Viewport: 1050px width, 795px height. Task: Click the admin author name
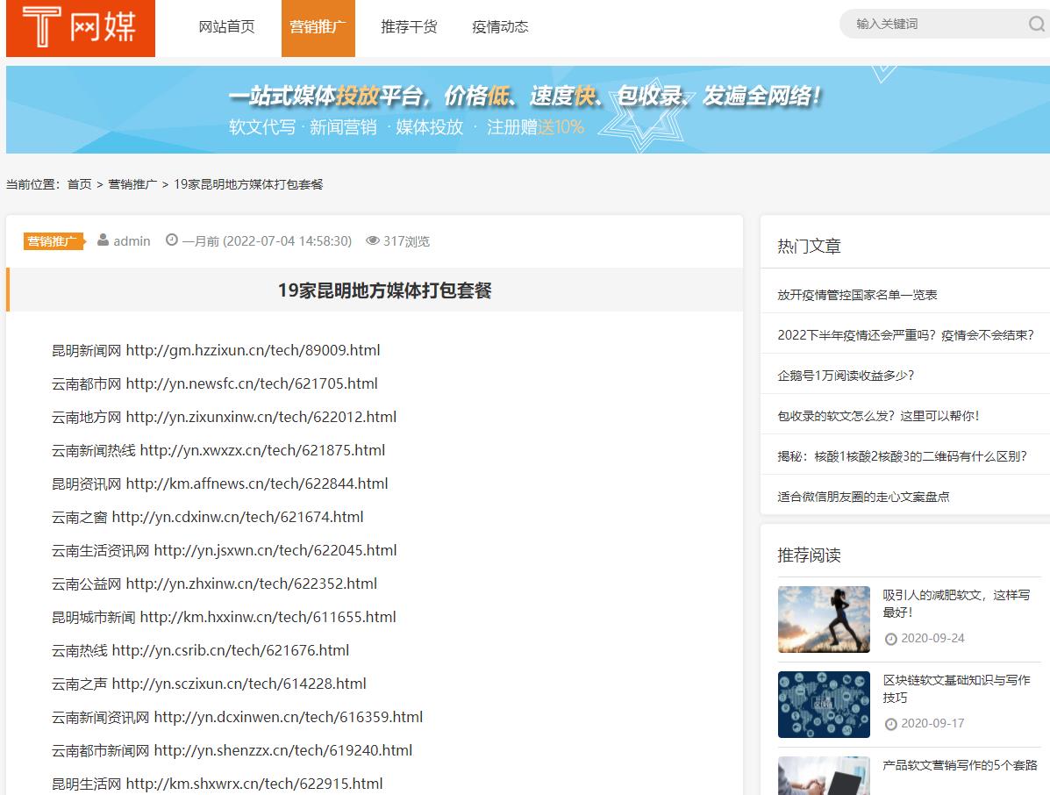pos(132,241)
